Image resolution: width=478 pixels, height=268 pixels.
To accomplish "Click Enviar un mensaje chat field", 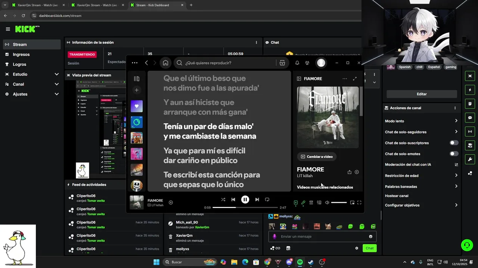I will (x=322, y=236).
